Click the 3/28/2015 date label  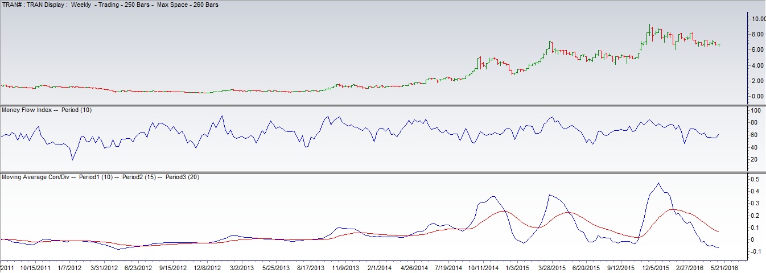click(x=551, y=267)
